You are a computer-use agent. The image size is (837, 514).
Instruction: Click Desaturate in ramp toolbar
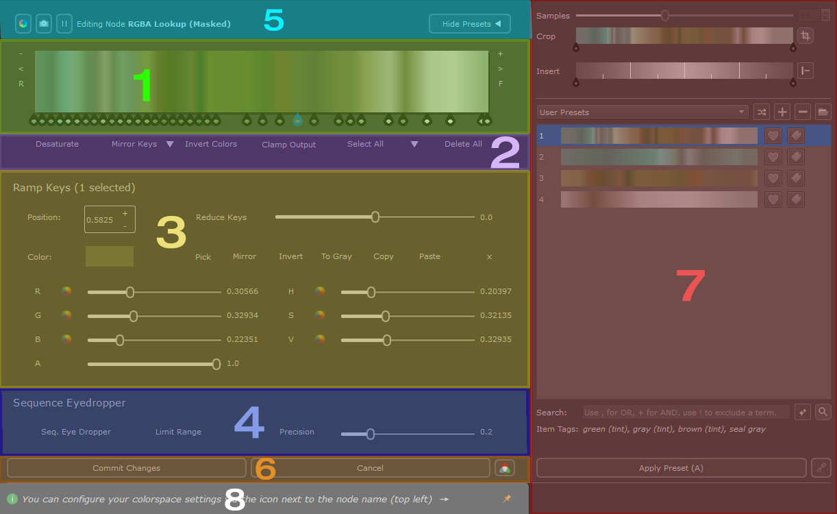click(57, 145)
